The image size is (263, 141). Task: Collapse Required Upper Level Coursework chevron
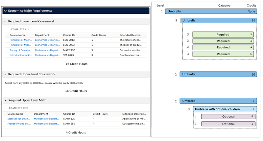(x=5, y=74)
